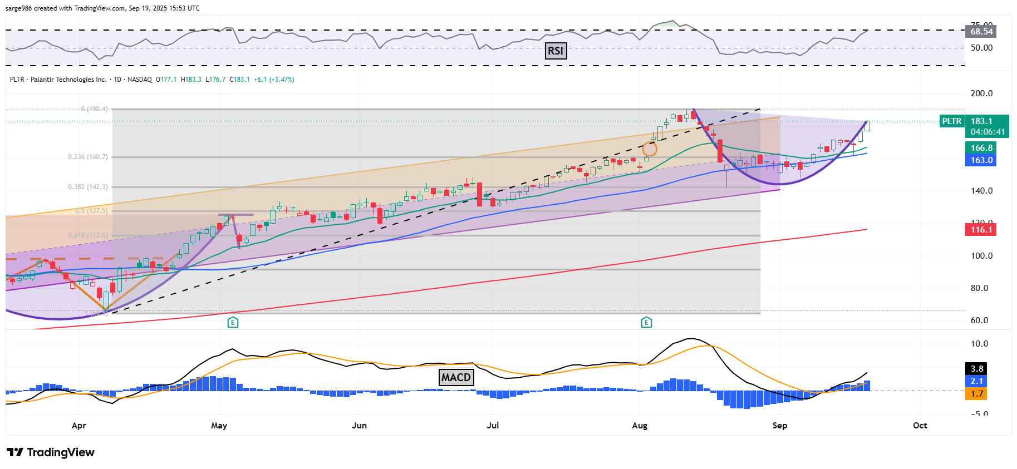Select the RSI text label box
Viewport: 1017px width, 469px height.
[556, 51]
